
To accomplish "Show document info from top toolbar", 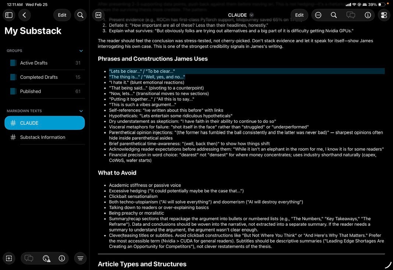I will click(368, 15).
